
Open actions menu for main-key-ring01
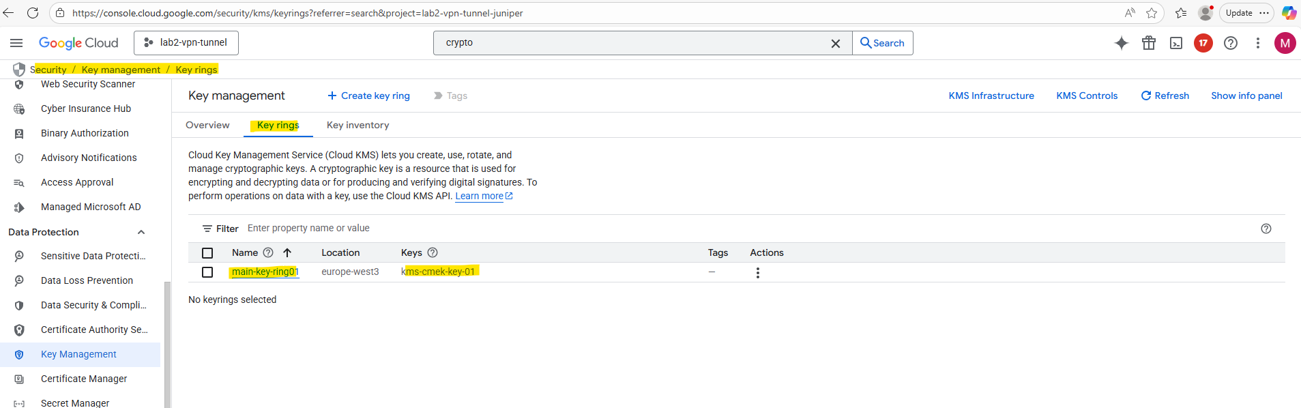[758, 272]
